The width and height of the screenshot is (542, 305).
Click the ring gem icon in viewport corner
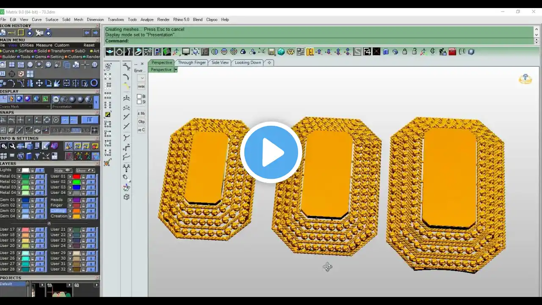coord(525,79)
